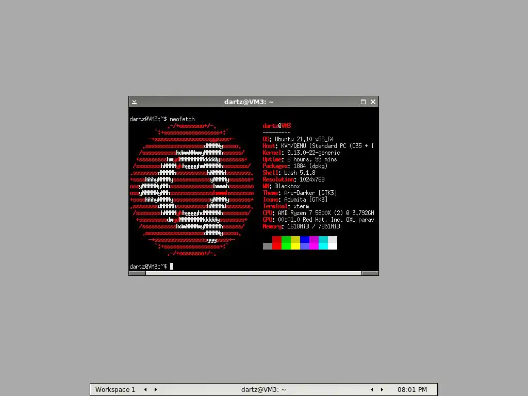This screenshot has width=528, height=396.
Task: Select previous window arrow in toolbar
Action: point(372,390)
